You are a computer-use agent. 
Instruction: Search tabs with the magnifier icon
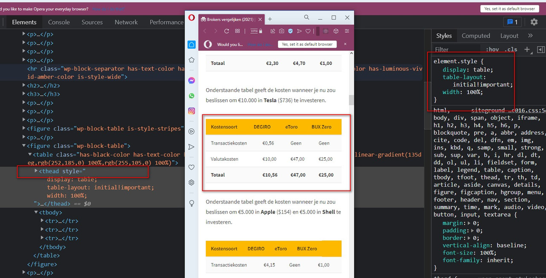pyautogui.click(x=307, y=17)
